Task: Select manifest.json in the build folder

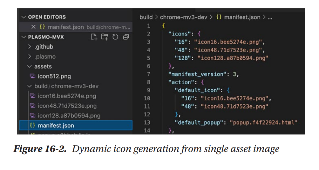Action: (56, 126)
